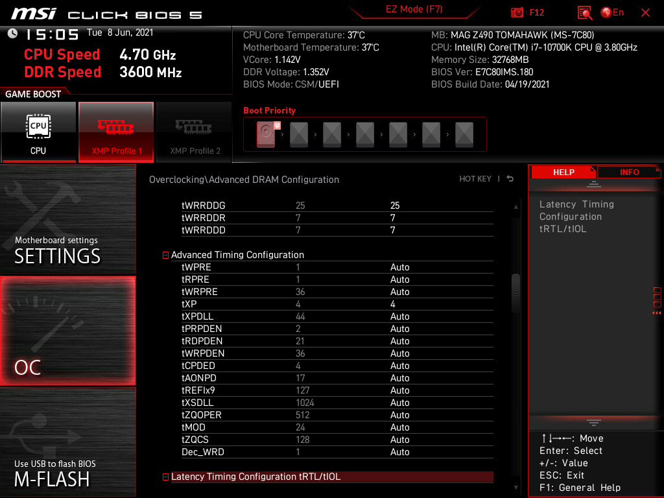664x498 pixels.
Task: Select the tWRPRE setting row
Action: point(337,292)
